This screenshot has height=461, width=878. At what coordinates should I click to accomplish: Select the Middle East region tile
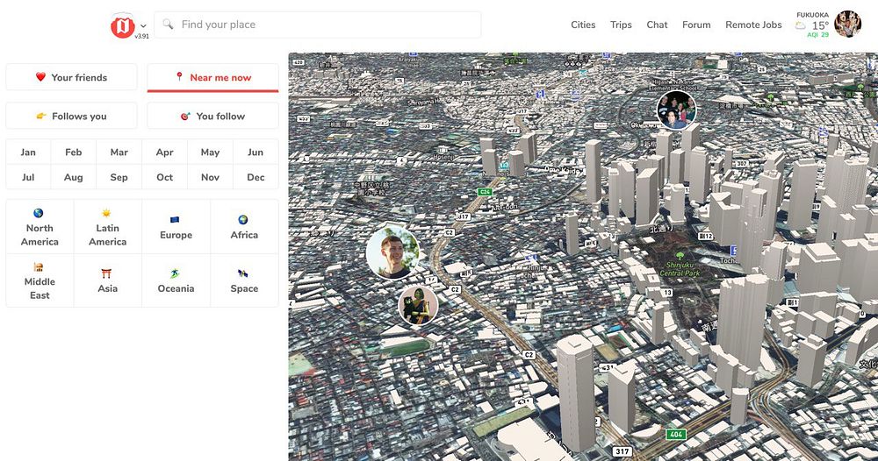coord(40,280)
